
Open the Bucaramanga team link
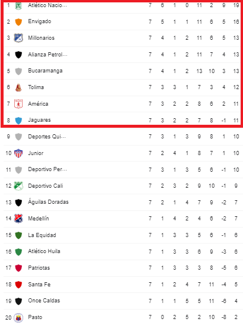point(45,71)
